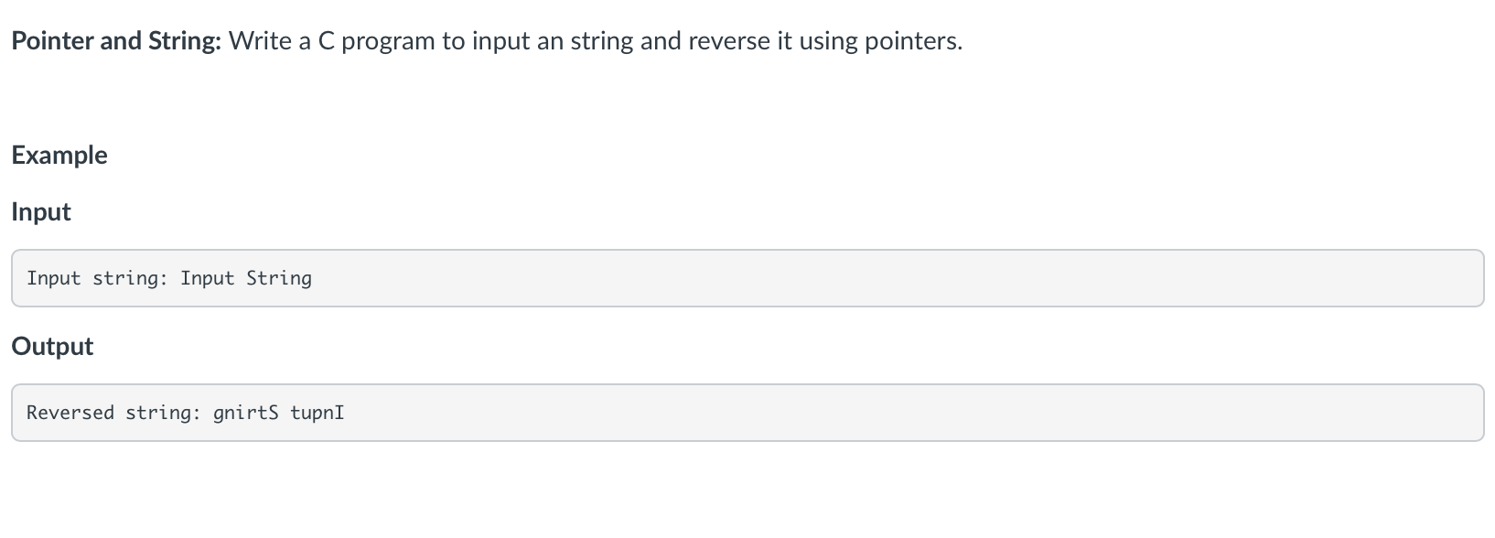Click empty area inside the Input code block
This screenshot has height=538, width=1495.
[897, 278]
